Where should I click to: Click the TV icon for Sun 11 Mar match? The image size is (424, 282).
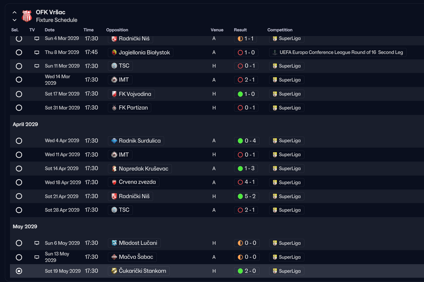coord(37,66)
